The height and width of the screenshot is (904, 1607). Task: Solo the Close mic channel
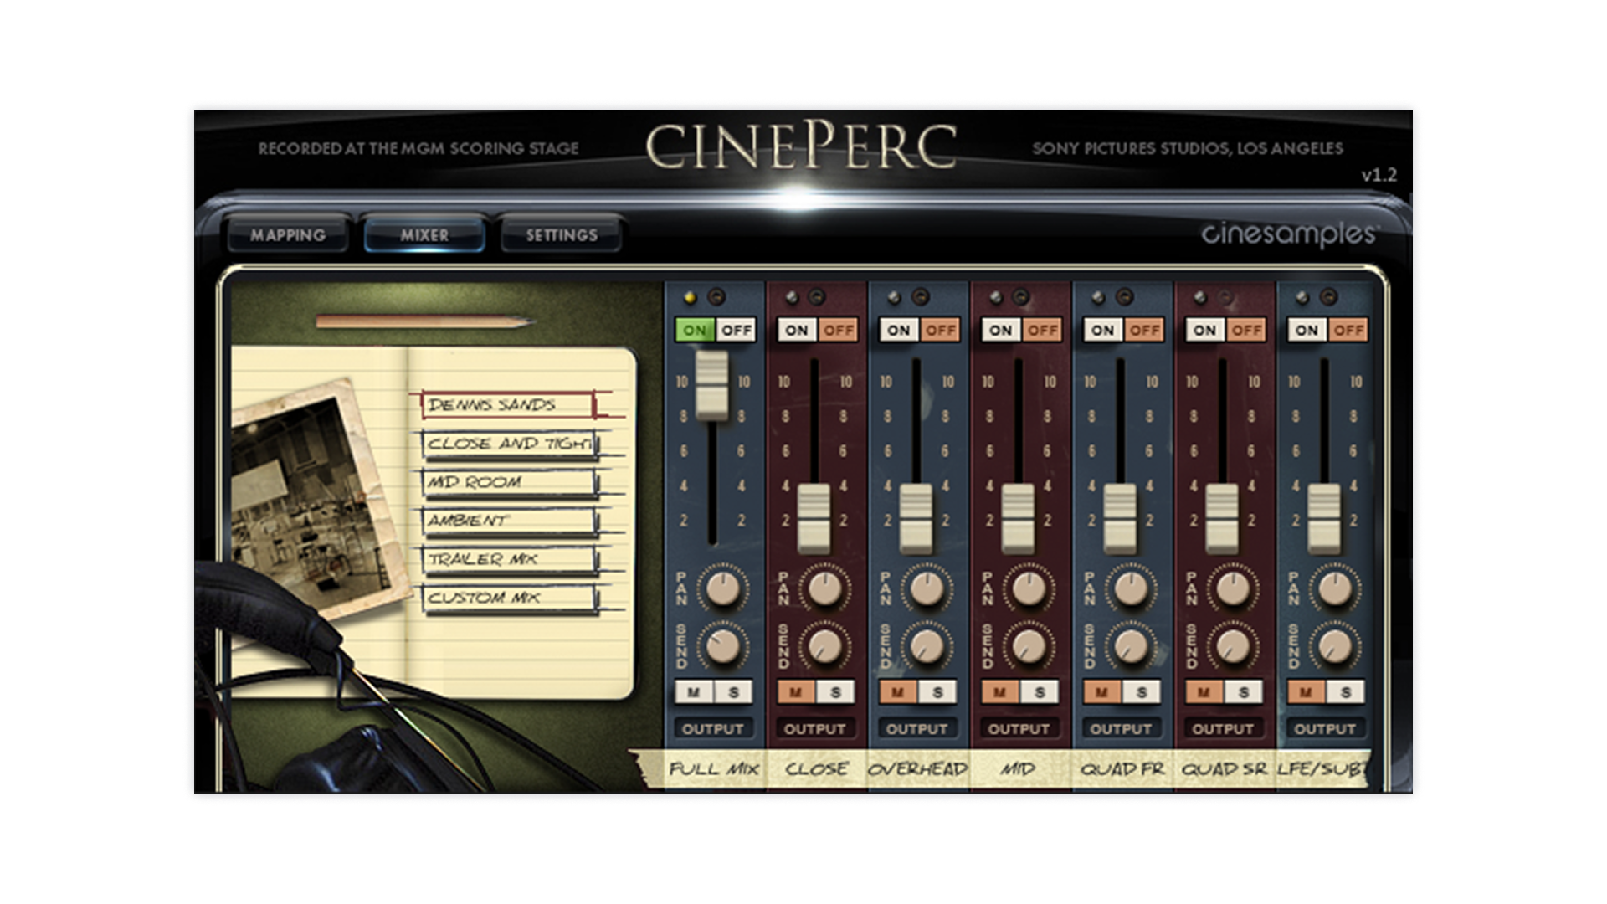point(835,692)
